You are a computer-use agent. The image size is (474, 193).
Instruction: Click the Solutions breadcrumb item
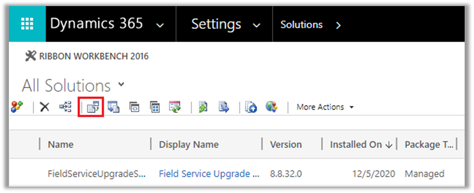click(x=301, y=25)
